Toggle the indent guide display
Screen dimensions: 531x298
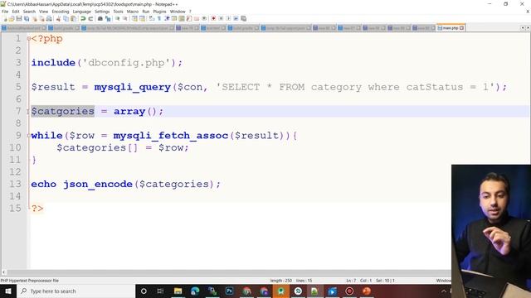pos(166,18)
